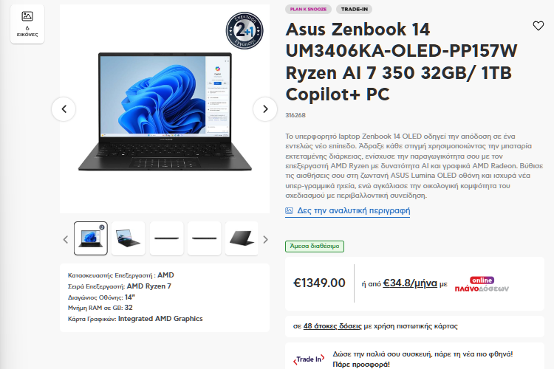Select the third side-profile thumbnail
The height and width of the screenshot is (369, 554).
pos(166,238)
